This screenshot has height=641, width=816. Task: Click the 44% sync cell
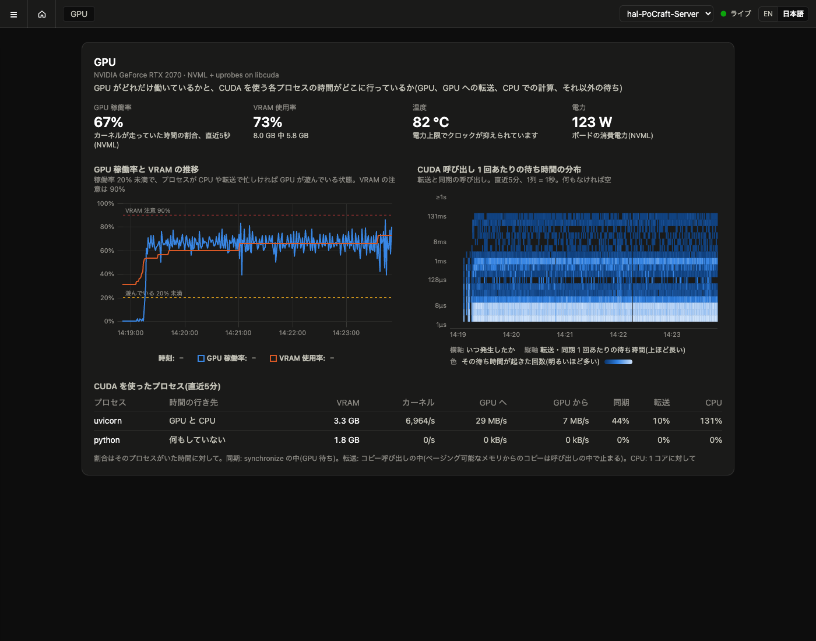[x=621, y=421]
